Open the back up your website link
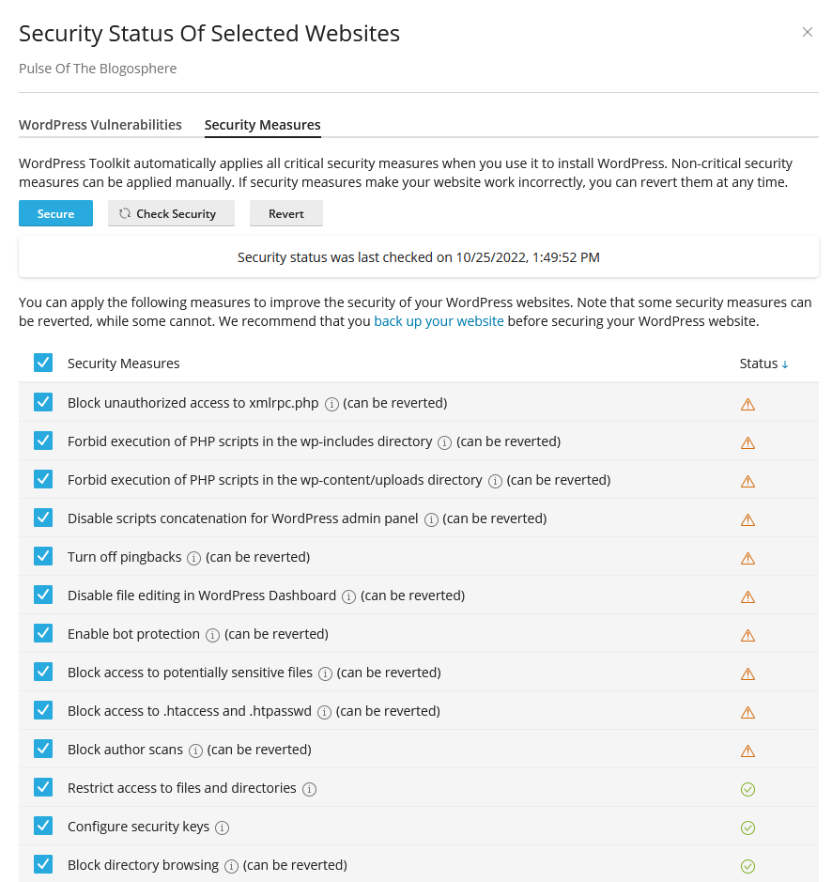The height and width of the screenshot is (882, 832). [x=439, y=321]
